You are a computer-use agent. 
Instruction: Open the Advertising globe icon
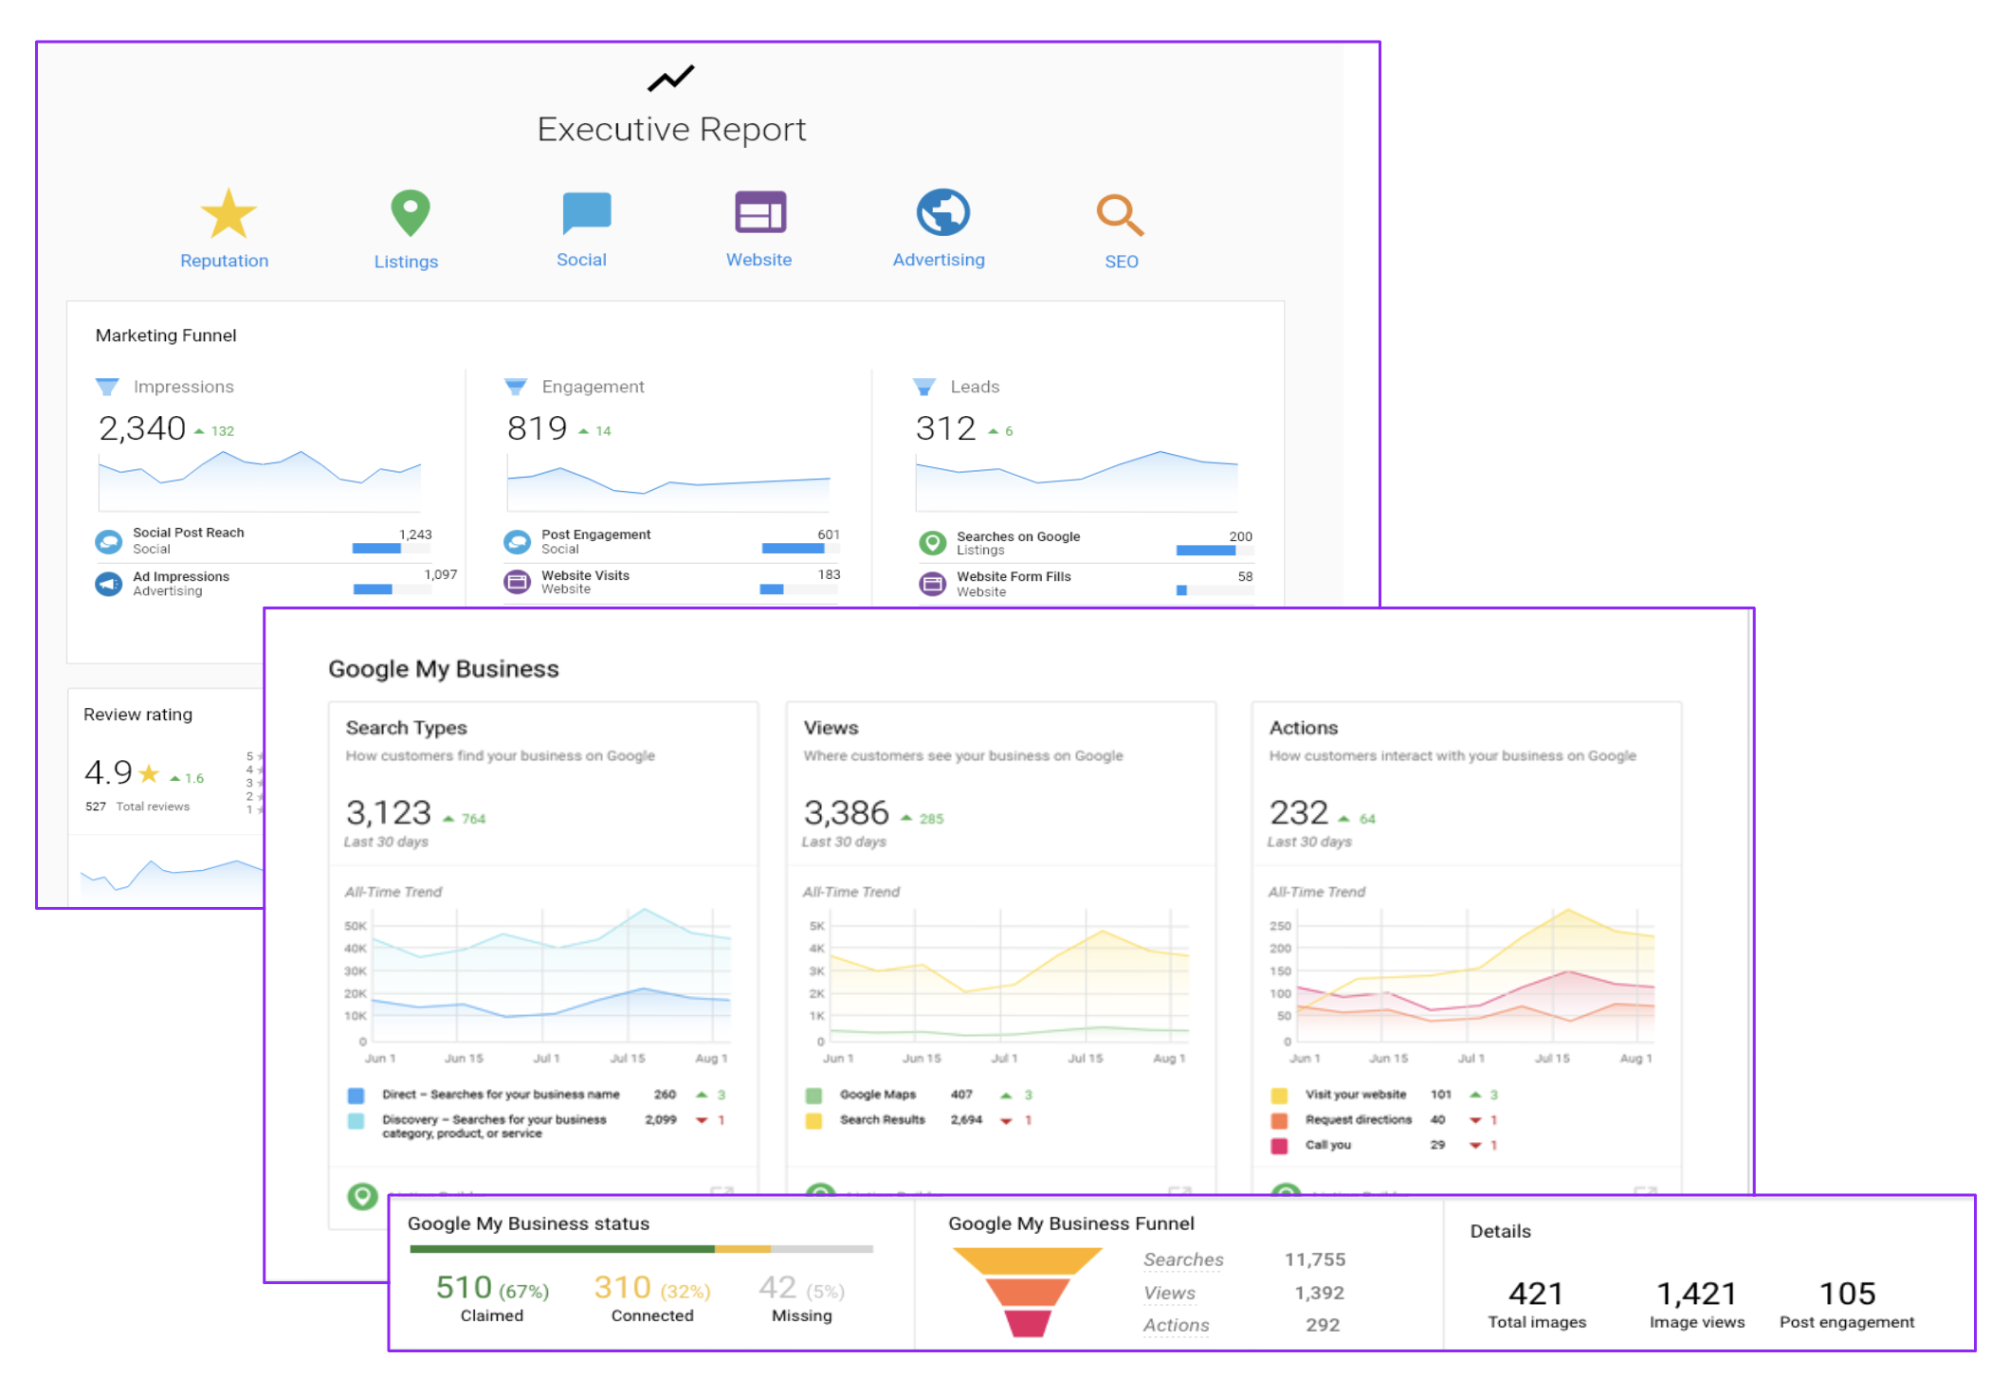point(942,212)
